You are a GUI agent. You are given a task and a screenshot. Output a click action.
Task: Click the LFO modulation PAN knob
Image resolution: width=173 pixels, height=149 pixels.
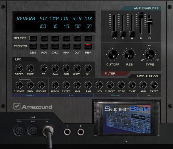coord(88,85)
